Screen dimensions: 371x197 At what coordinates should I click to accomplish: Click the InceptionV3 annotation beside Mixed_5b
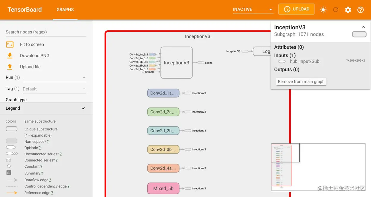coord(199,188)
